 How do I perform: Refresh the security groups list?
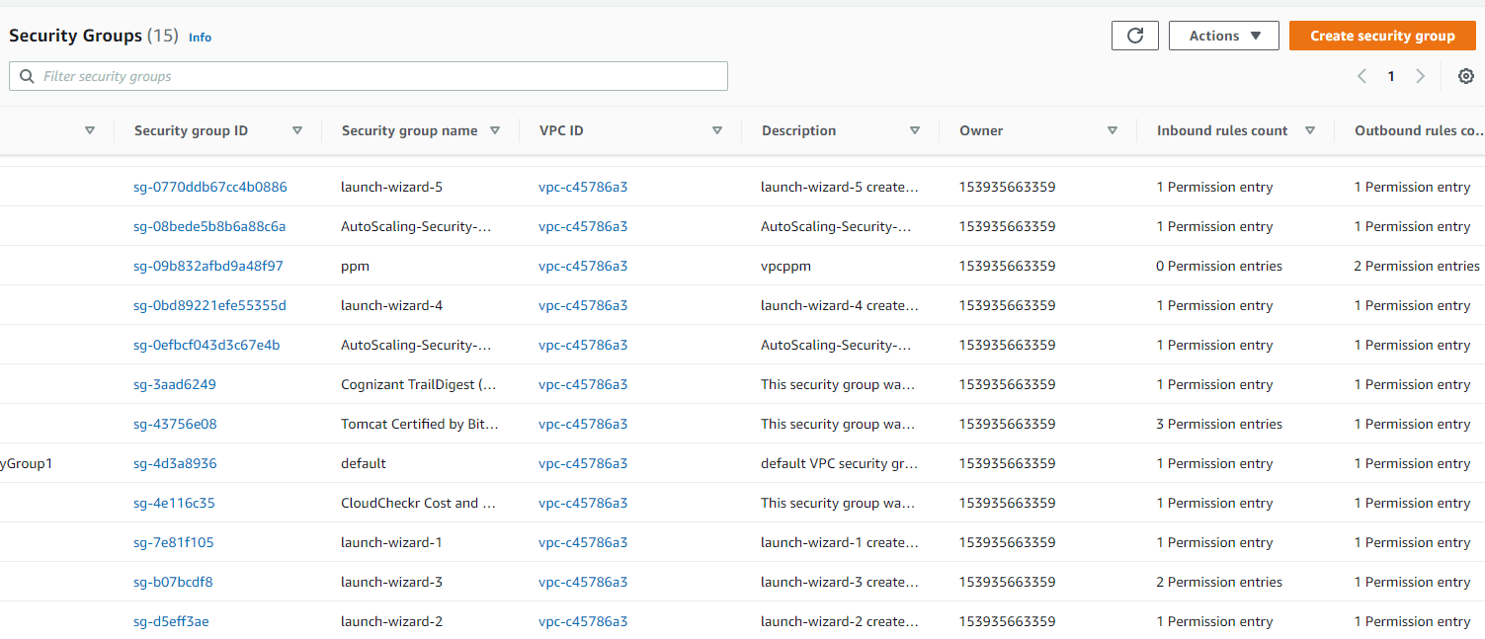click(x=1134, y=35)
